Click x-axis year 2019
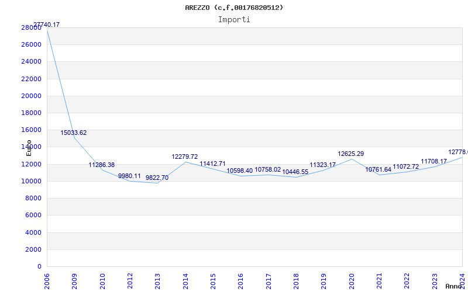468x292 pixels. tap(324, 281)
